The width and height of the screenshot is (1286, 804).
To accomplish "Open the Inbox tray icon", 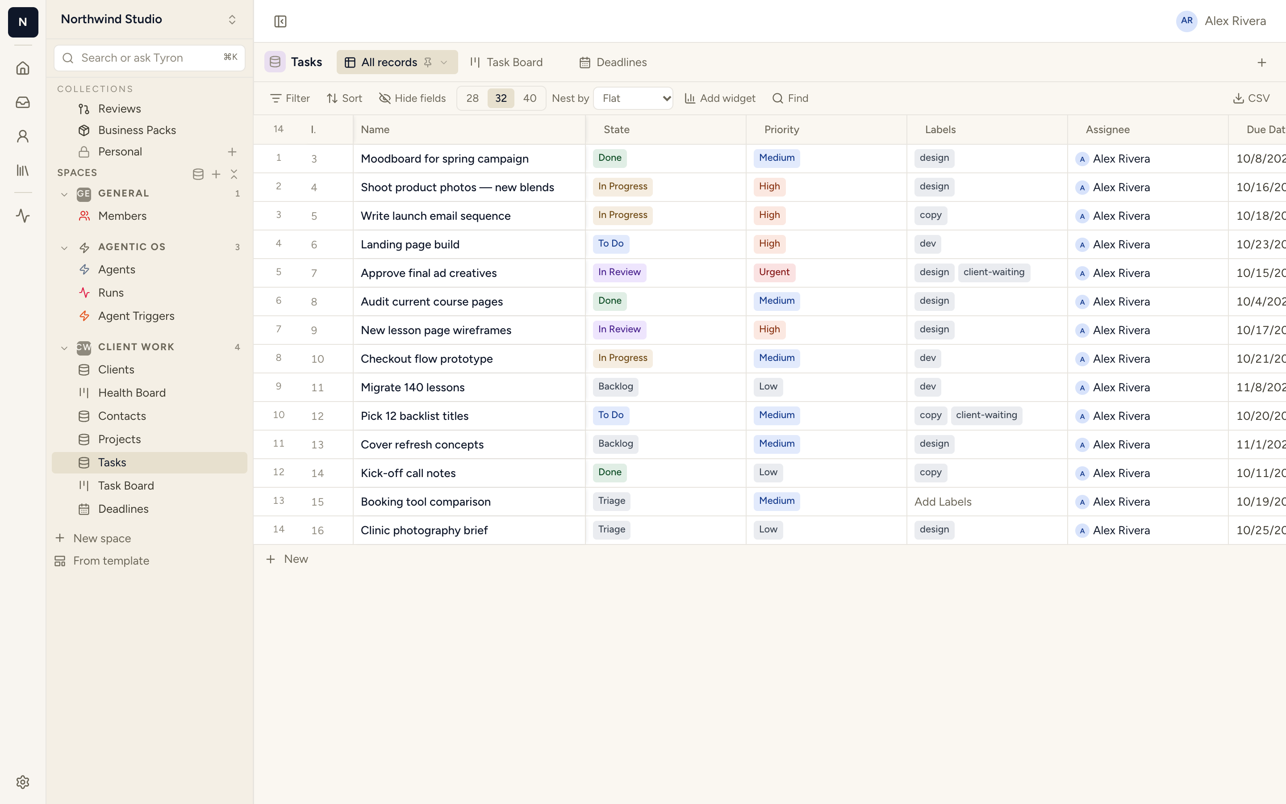I will pyautogui.click(x=22, y=102).
